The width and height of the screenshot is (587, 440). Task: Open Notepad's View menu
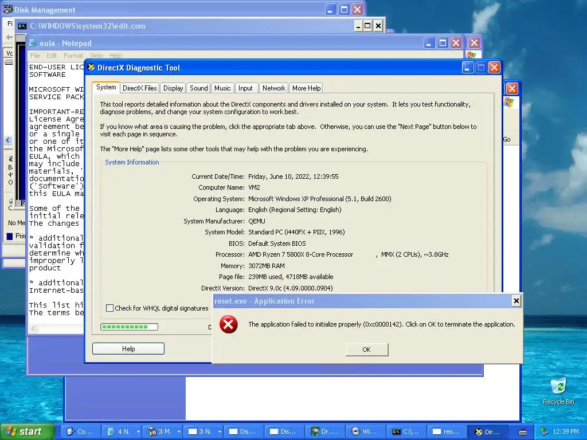coord(96,56)
